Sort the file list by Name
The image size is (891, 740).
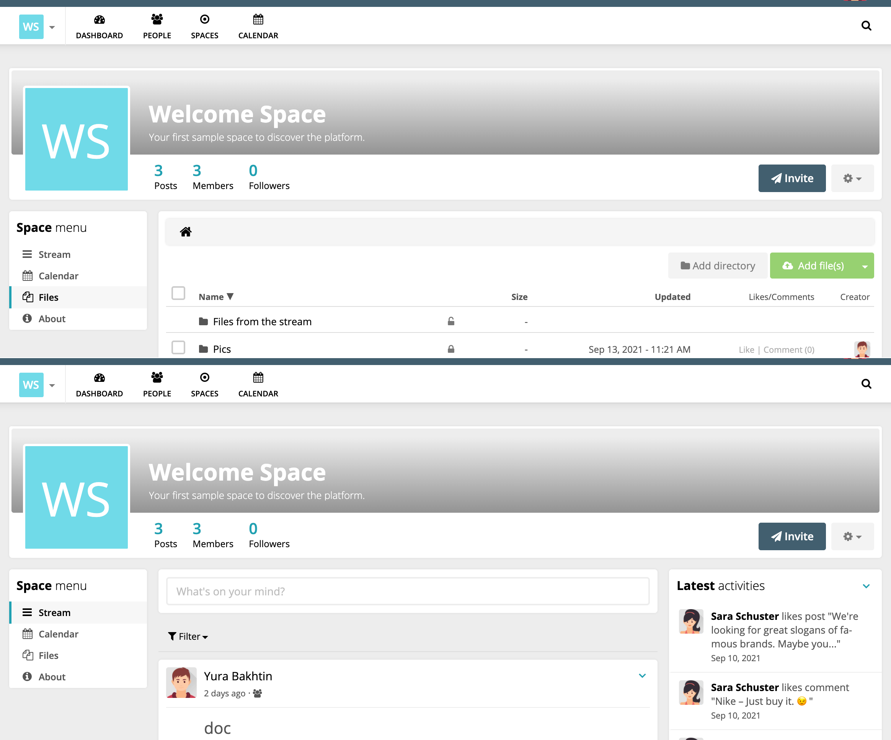pyautogui.click(x=216, y=297)
